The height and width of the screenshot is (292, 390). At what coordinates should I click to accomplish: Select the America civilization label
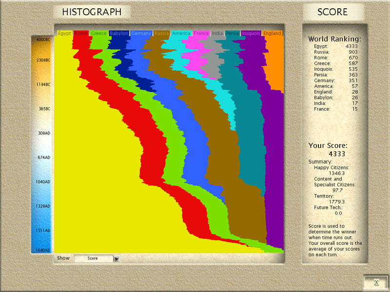(x=181, y=34)
